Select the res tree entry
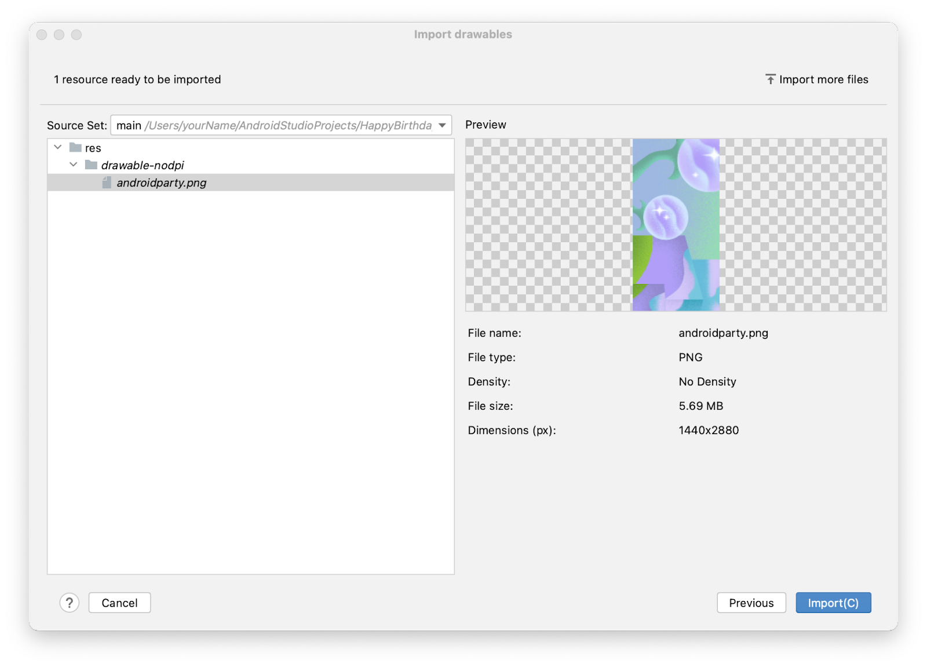The height and width of the screenshot is (667, 927). 93,148
